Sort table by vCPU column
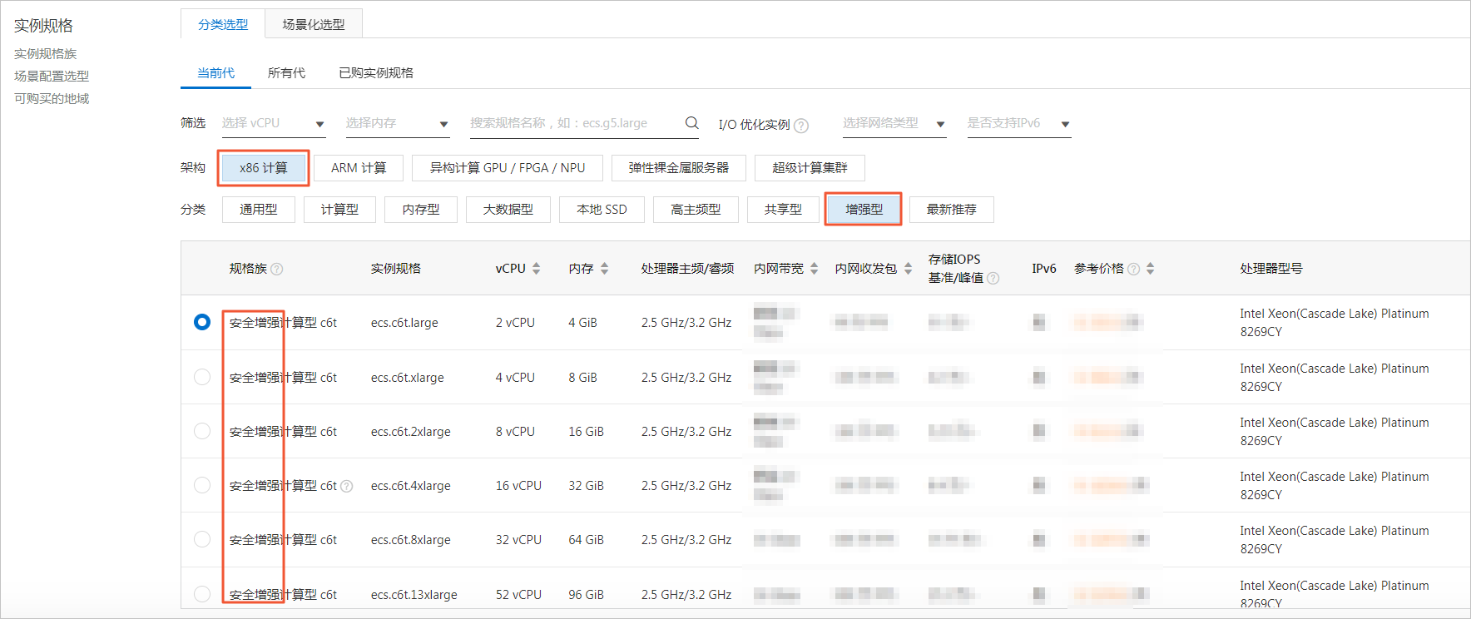Viewport: 1471px width, 619px height. tap(537, 269)
